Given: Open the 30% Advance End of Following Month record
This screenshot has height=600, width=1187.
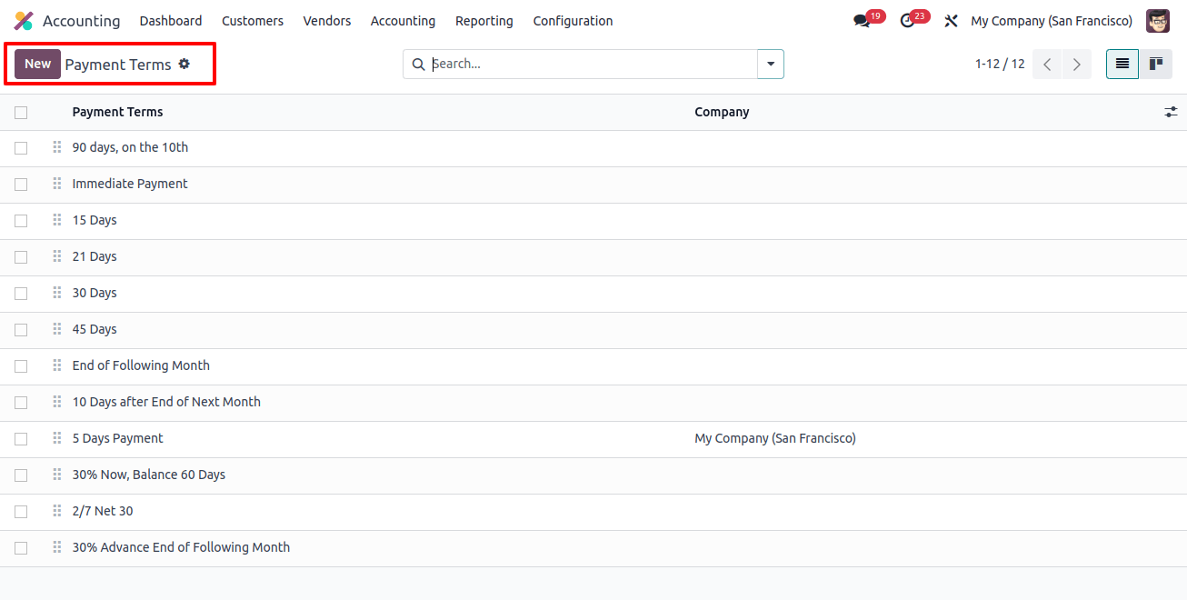Looking at the screenshot, I should coord(182,547).
